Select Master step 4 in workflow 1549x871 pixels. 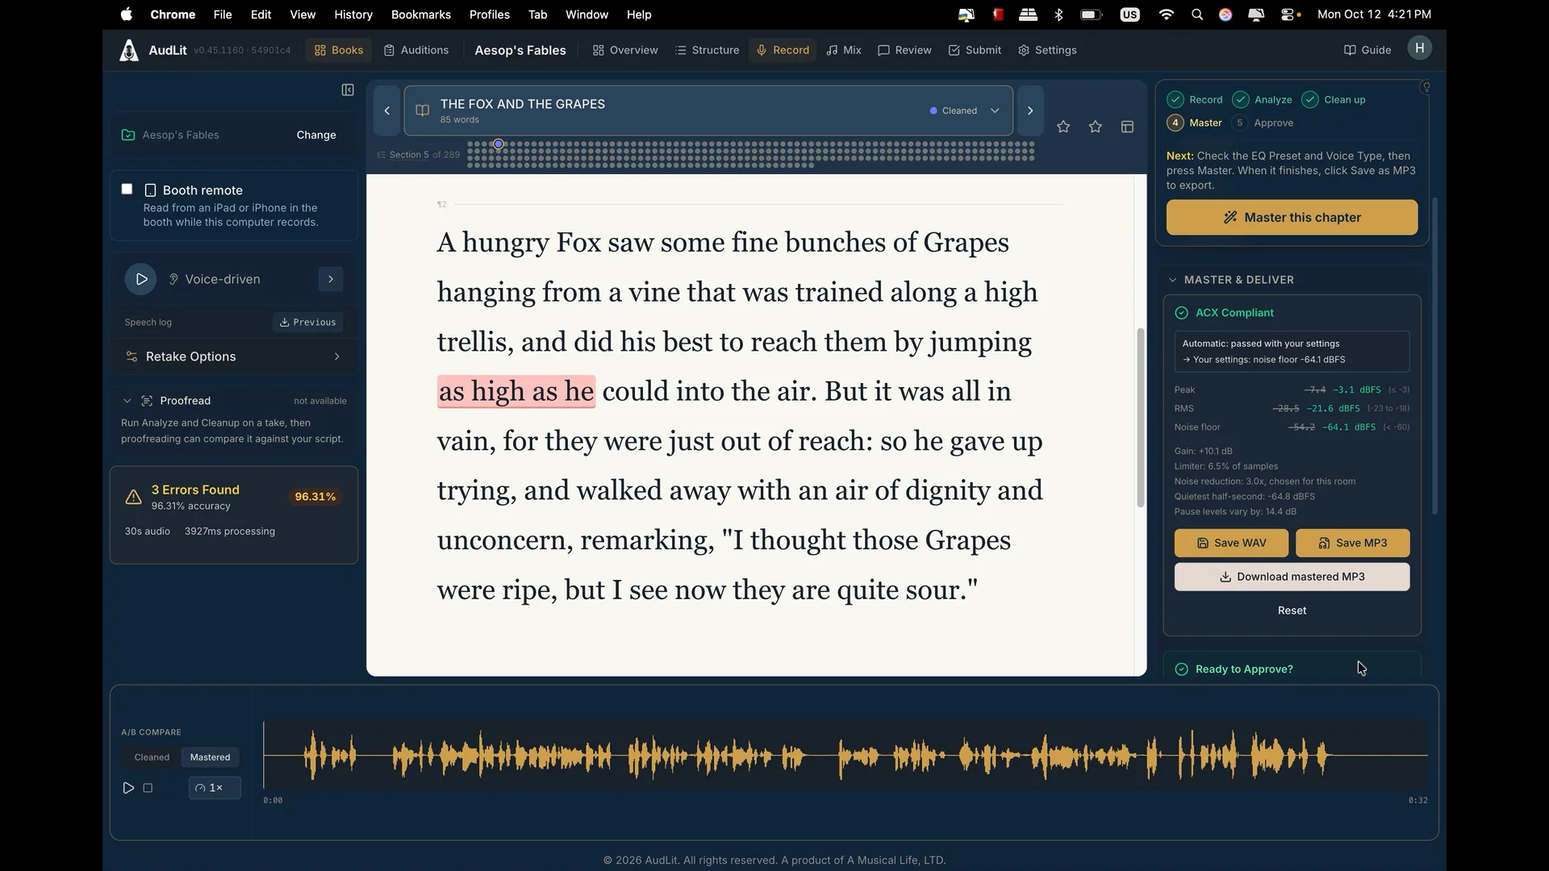point(1195,123)
